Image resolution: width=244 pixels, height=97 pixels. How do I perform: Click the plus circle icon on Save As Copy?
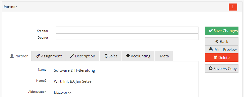[x=211, y=68]
